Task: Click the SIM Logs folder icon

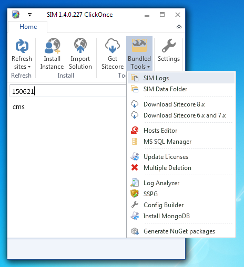Action: pyautogui.click(x=135, y=78)
